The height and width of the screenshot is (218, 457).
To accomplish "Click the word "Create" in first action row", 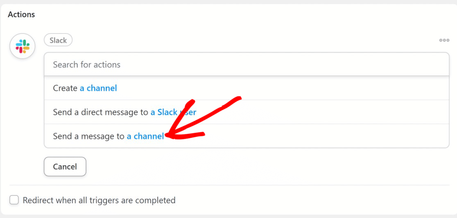I will point(65,88).
